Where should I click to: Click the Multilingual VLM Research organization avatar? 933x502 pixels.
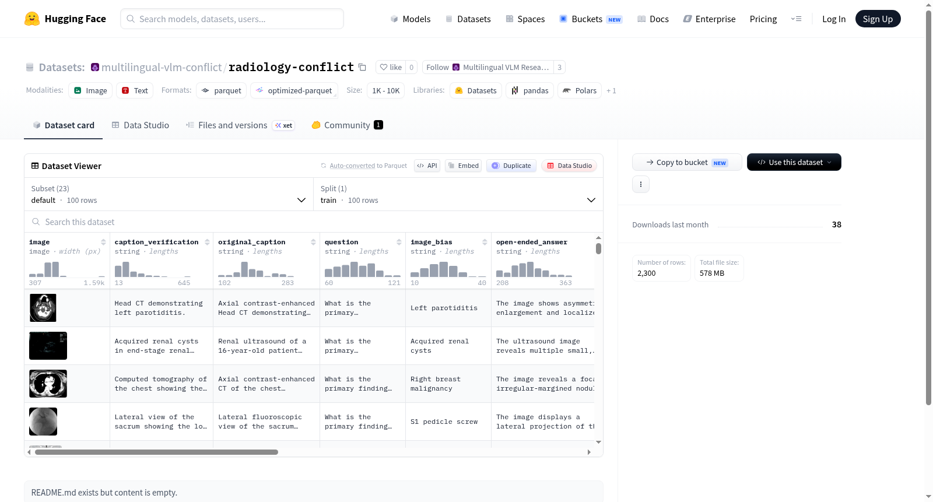[x=456, y=67]
